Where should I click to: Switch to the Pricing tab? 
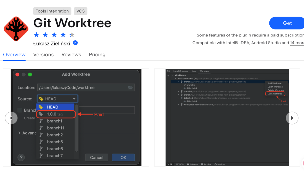click(x=97, y=55)
